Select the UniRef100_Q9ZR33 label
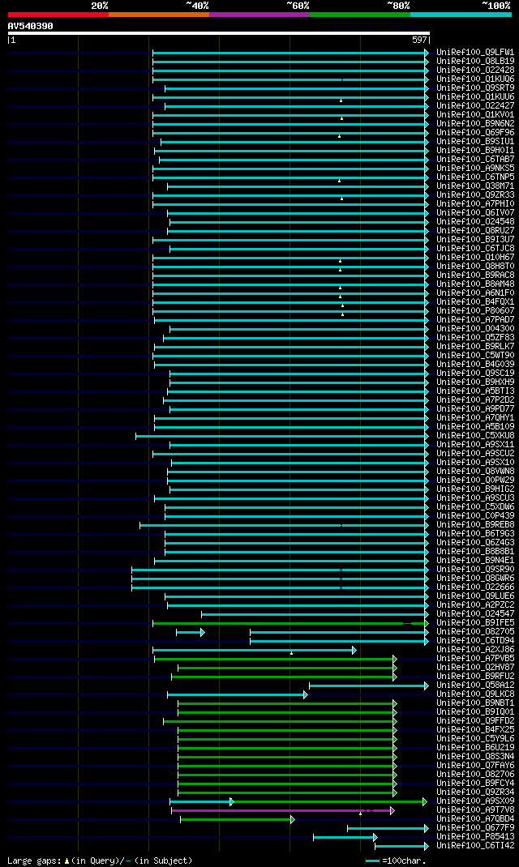Screen dimensions: 519x867 [475, 195]
